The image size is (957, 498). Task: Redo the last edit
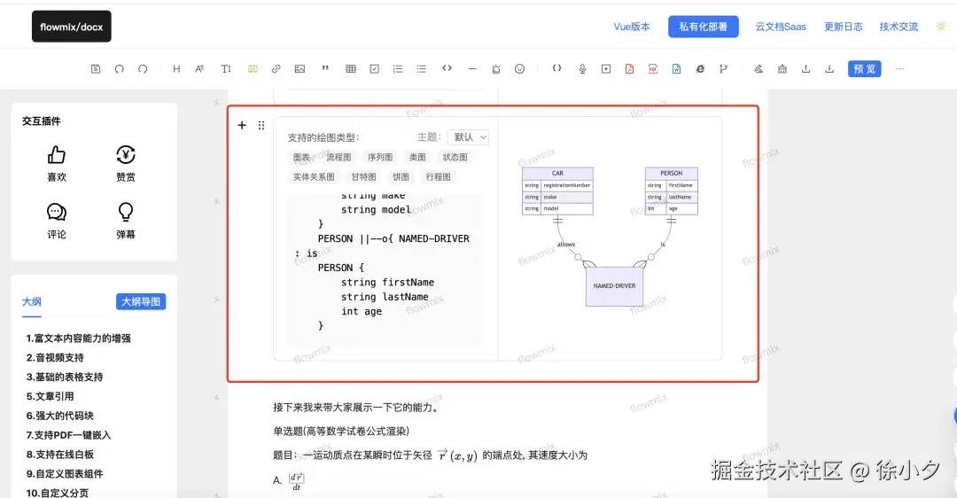point(143,69)
